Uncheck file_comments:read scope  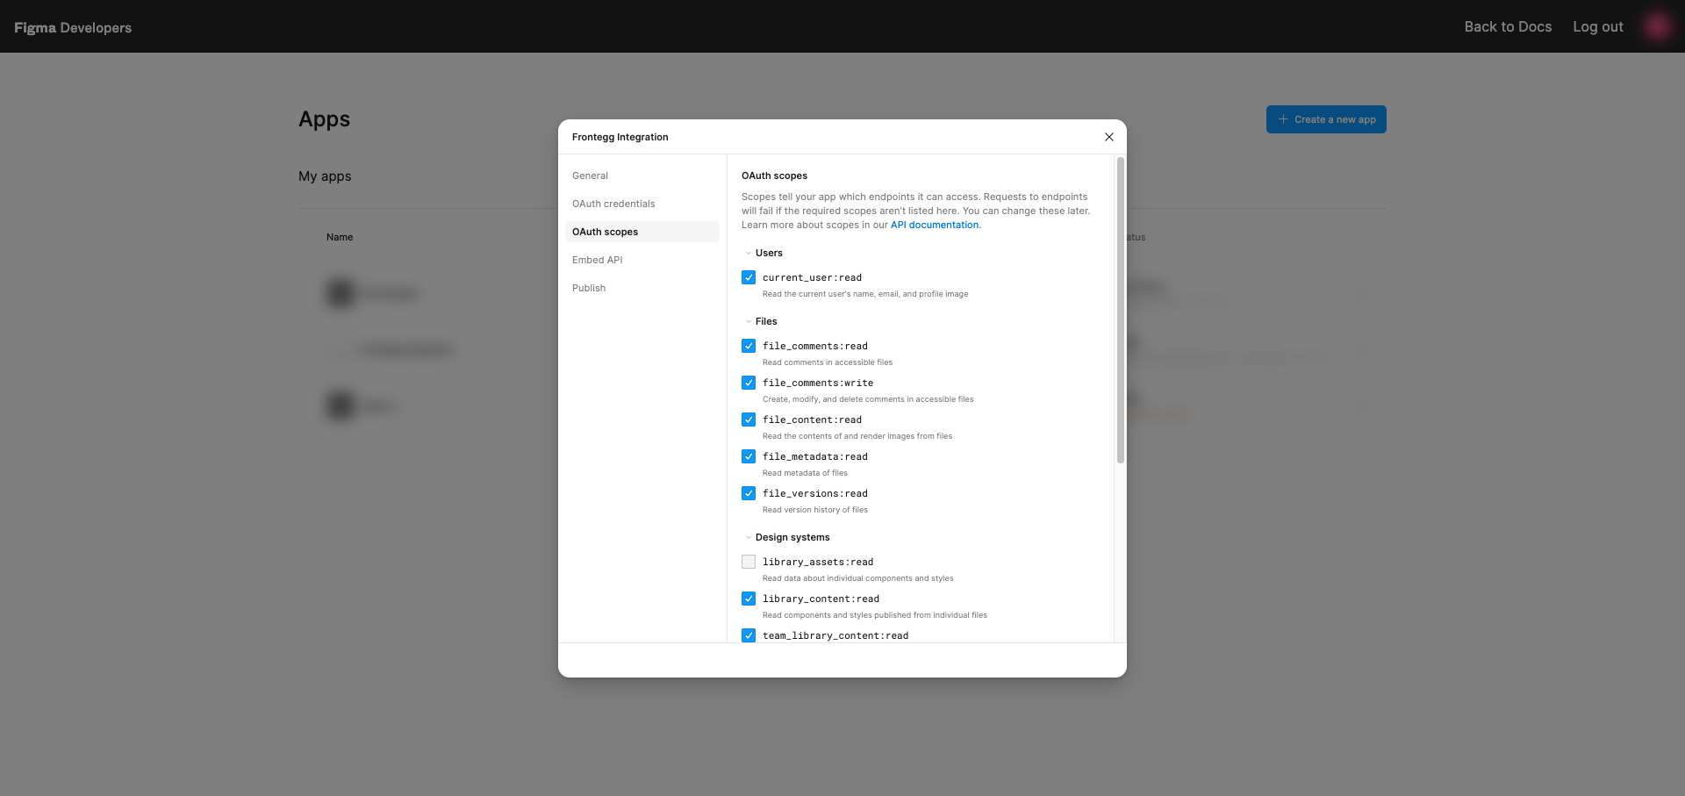coord(749,346)
